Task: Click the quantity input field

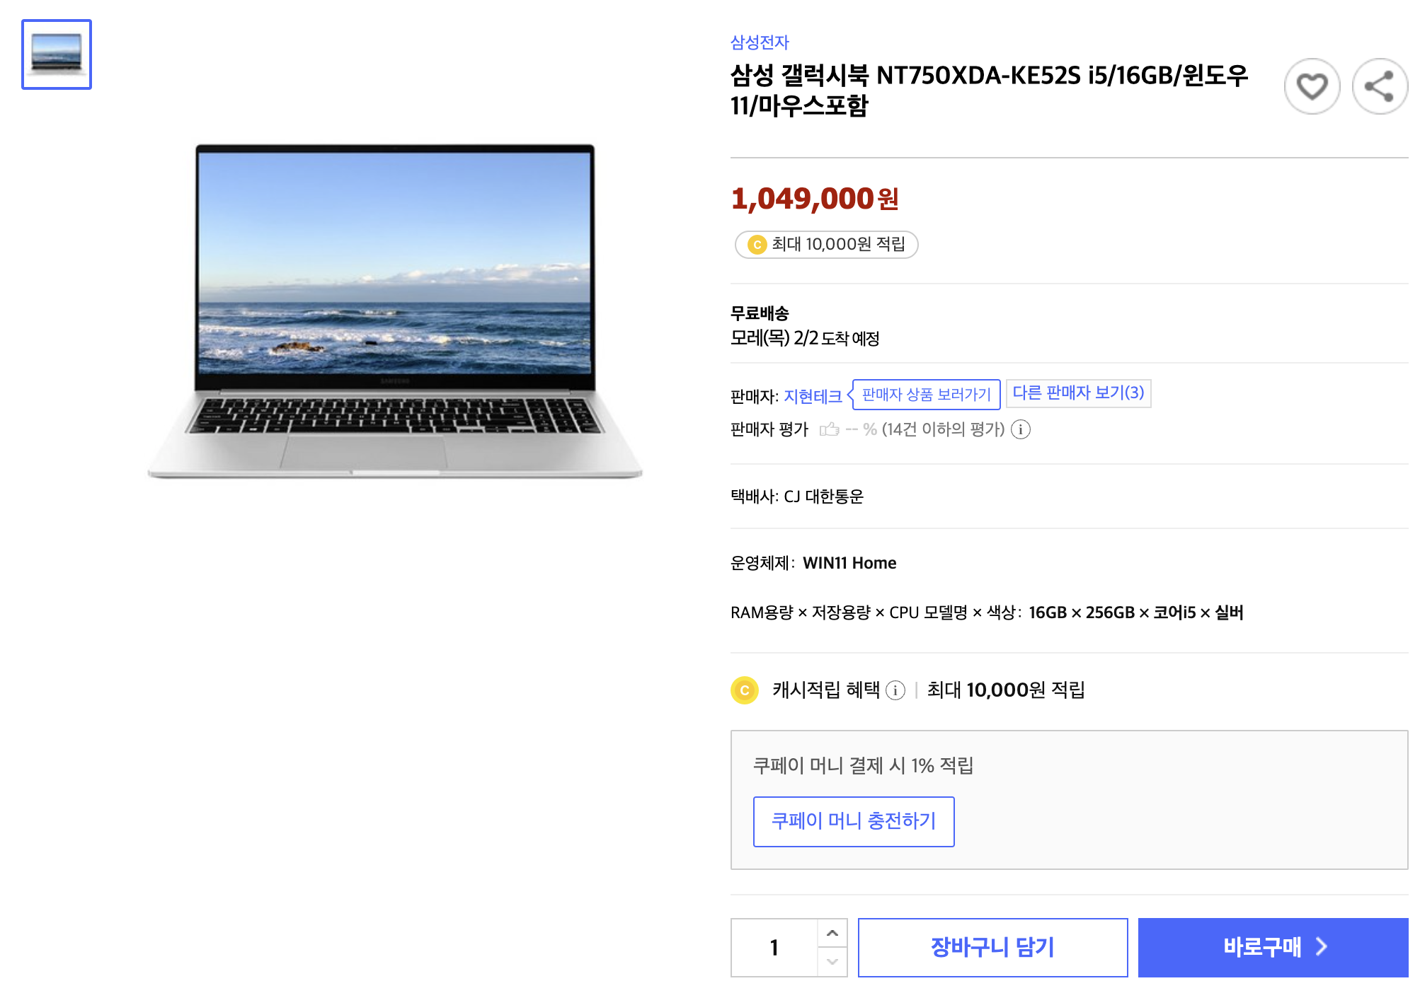Action: click(x=774, y=948)
